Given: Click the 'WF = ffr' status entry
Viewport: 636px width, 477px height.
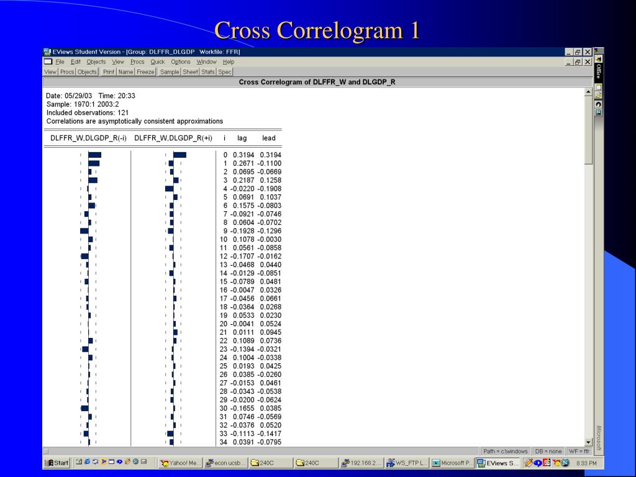Looking at the screenshot, I should point(579,451).
